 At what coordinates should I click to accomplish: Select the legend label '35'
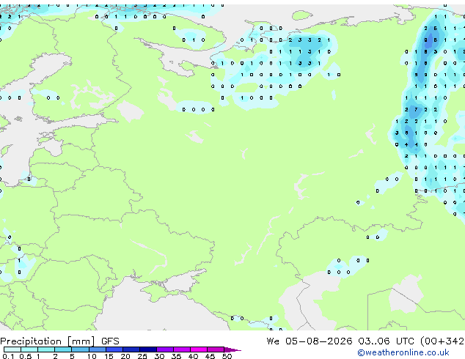(x=176, y=356)
